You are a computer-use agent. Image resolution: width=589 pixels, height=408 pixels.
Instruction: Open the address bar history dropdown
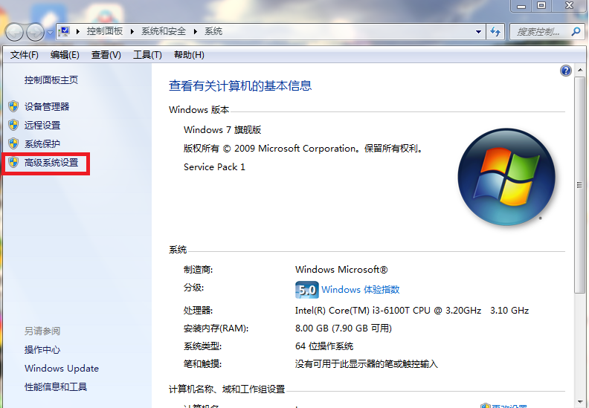(x=478, y=32)
